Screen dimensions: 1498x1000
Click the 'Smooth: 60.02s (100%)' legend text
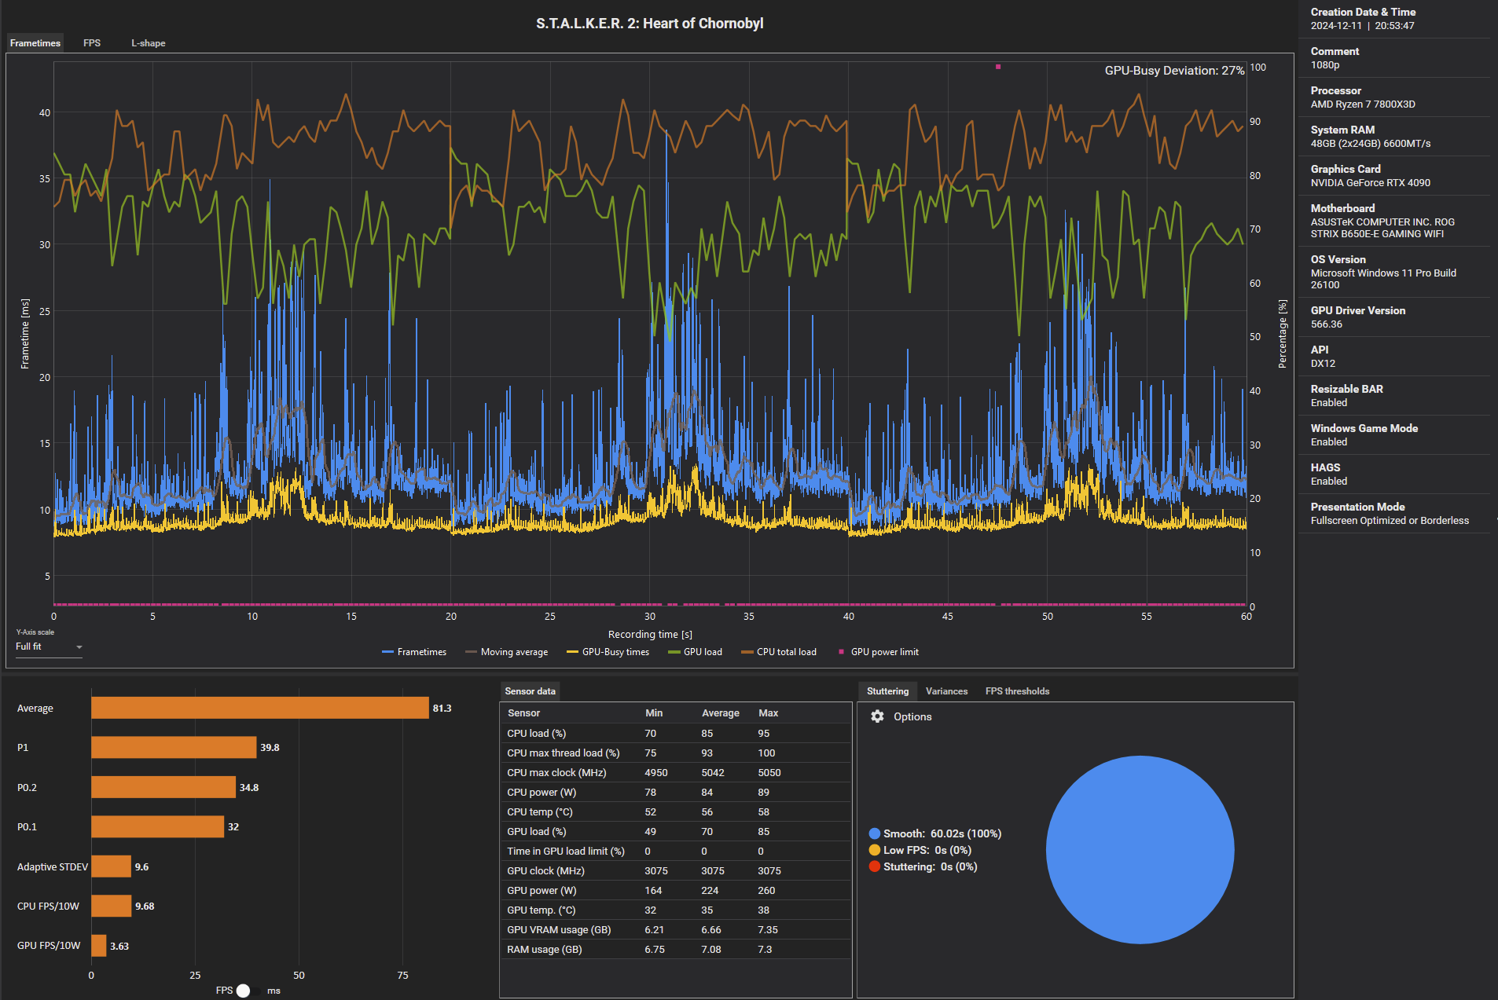pos(942,833)
